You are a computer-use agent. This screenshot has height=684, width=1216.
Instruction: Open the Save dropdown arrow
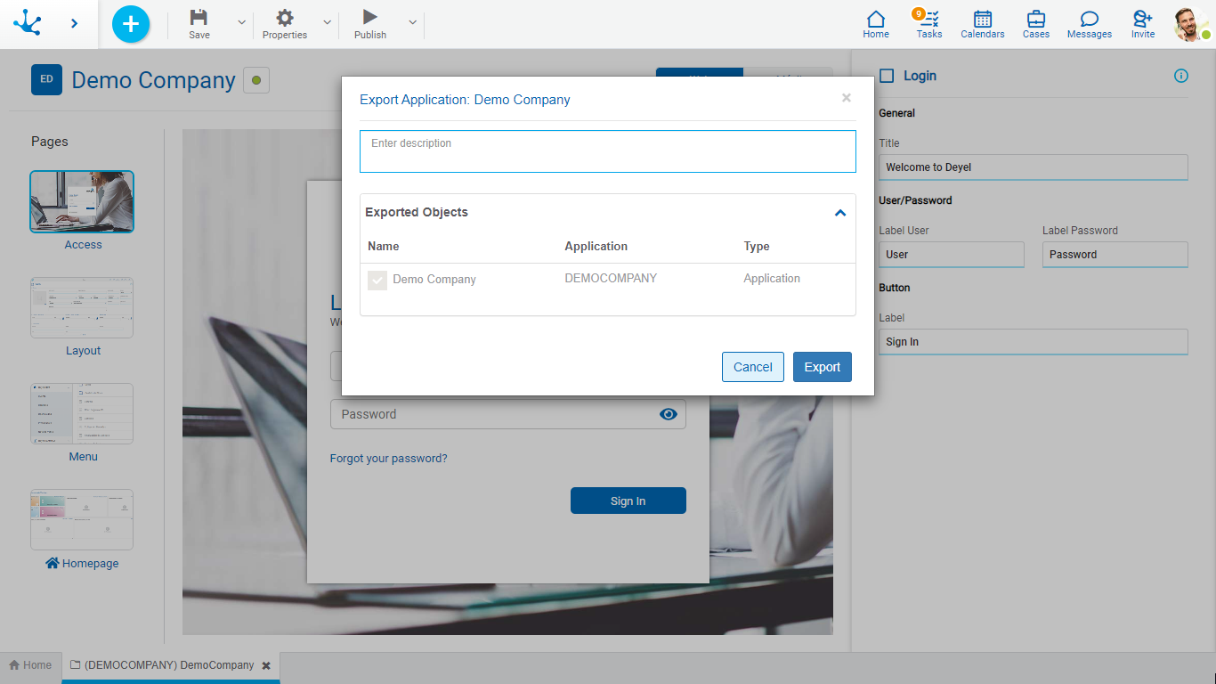[241, 22]
